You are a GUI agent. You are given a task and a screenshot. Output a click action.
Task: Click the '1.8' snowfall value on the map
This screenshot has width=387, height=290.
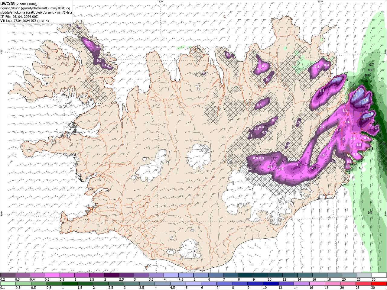tap(339, 130)
